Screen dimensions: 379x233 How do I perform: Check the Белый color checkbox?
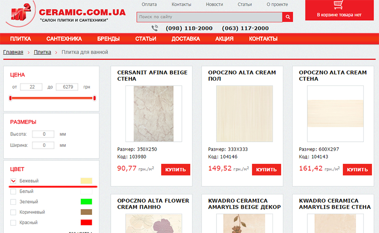coord(13,191)
